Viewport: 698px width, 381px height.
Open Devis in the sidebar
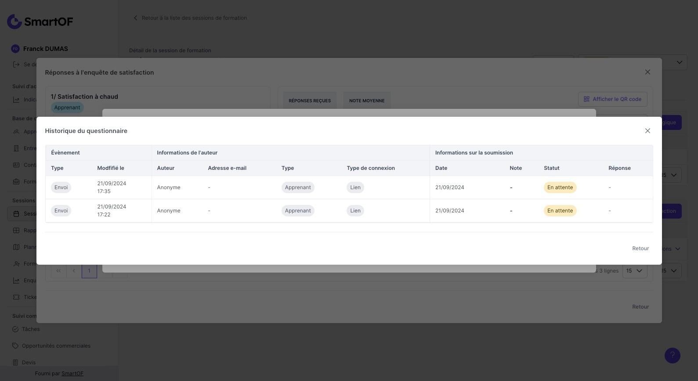pyautogui.click(x=29, y=363)
